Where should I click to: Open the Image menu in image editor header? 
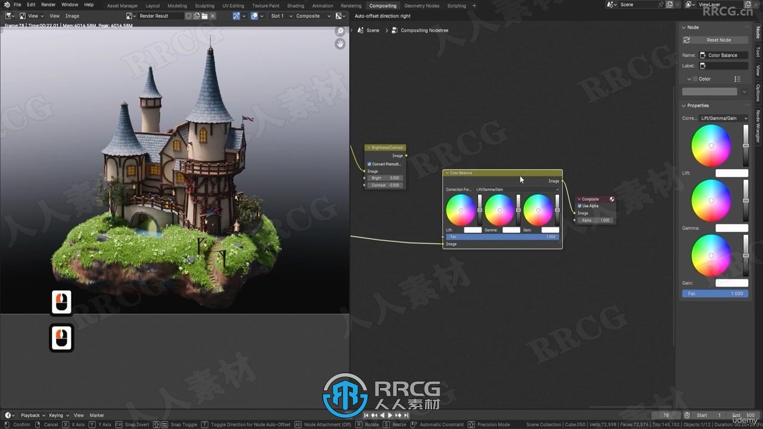pyautogui.click(x=72, y=16)
